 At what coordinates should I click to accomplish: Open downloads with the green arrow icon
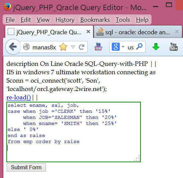pos(156,47)
